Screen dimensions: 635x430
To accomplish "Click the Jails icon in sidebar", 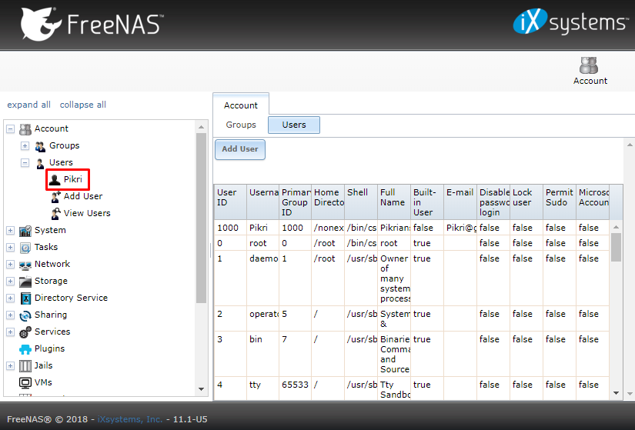I will (25, 366).
